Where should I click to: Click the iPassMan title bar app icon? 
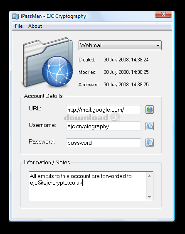click(15, 16)
